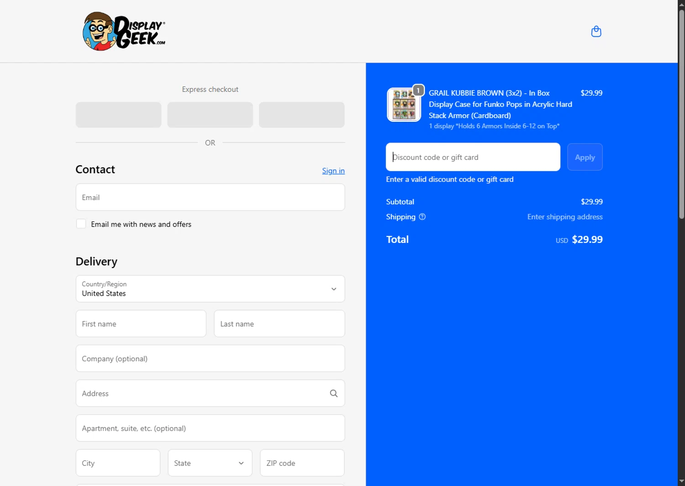Viewport: 685px width, 486px height.
Task: Choose the first express checkout button
Action: coord(118,115)
